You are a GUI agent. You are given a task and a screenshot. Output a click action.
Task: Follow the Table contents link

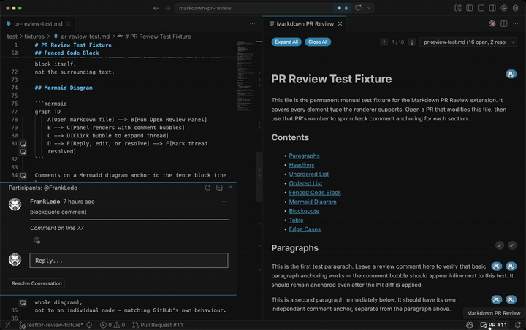296,220
